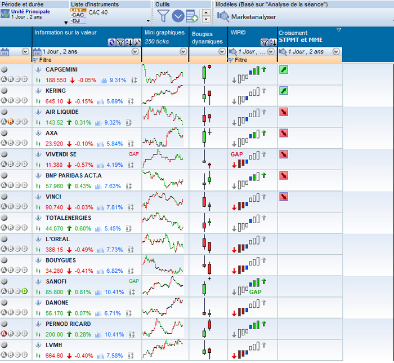Click the refresh icon in Information sur la valeur header

click(x=111, y=42)
